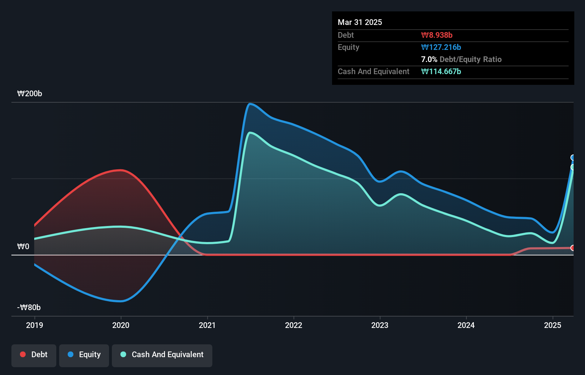The width and height of the screenshot is (585, 375).
Task: Click the -₩80b y-axis label
Action: pyautogui.click(x=29, y=308)
